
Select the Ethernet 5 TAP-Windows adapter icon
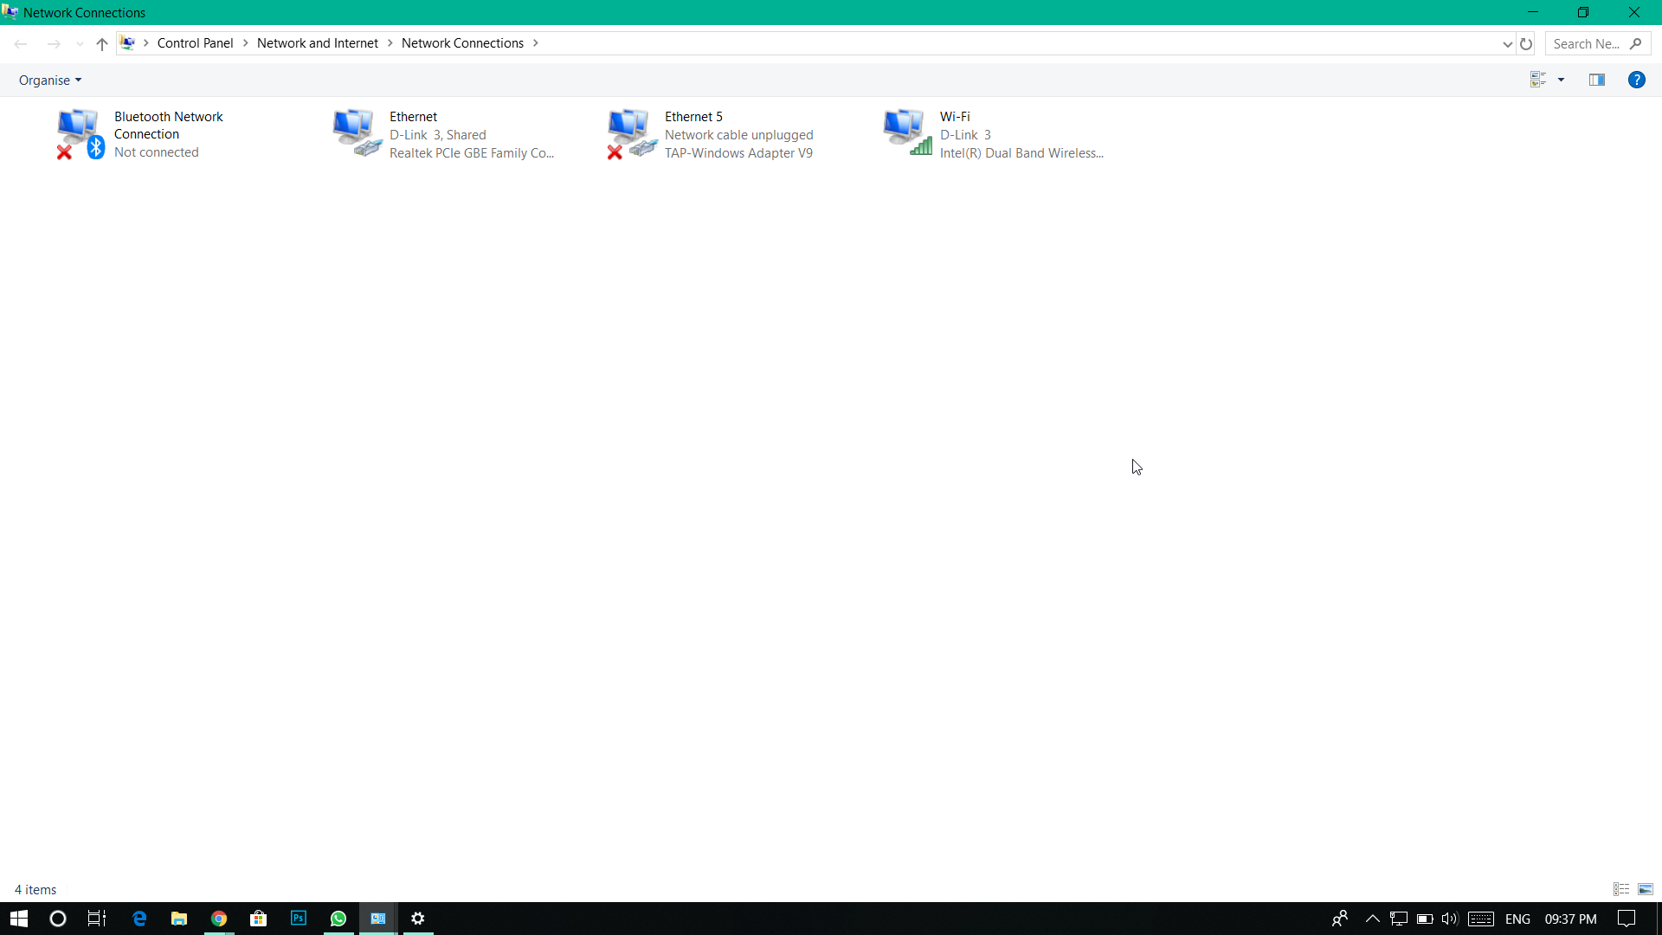[630, 133]
